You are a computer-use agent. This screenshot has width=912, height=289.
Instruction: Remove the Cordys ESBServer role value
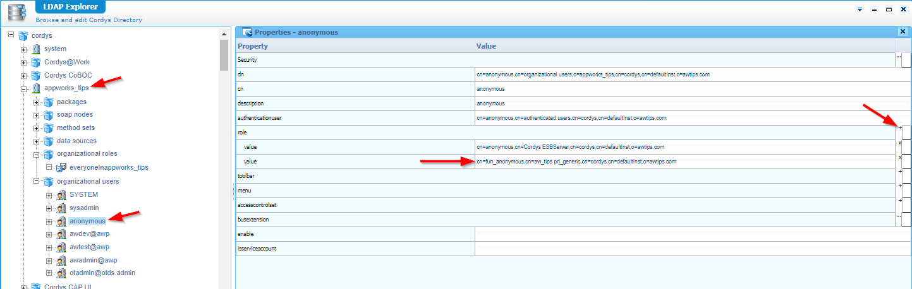click(x=900, y=143)
